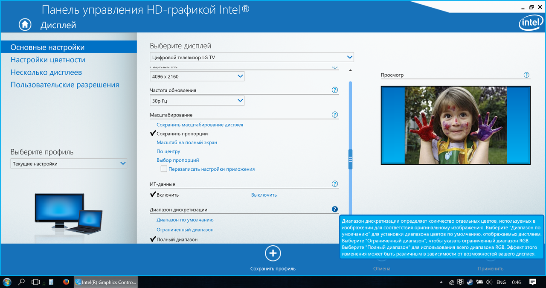The width and height of the screenshot is (546, 288).
Task: Open the display selection dropdown LG TV
Action: [x=252, y=57]
